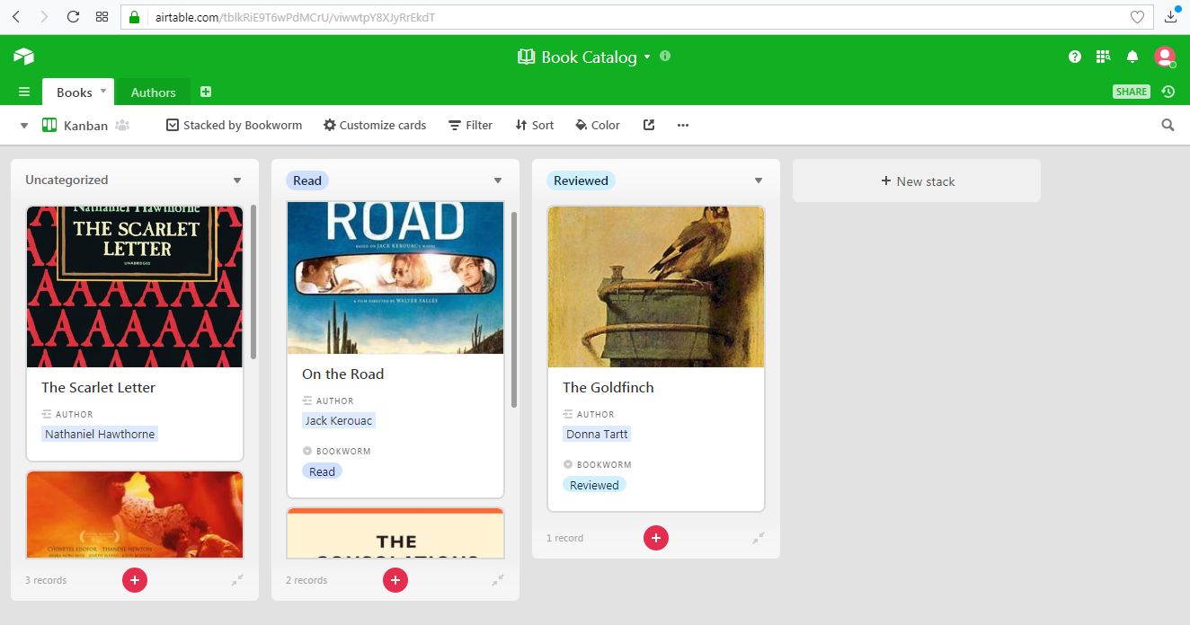
Task: Click the browser back arrow
Action: click(x=17, y=16)
